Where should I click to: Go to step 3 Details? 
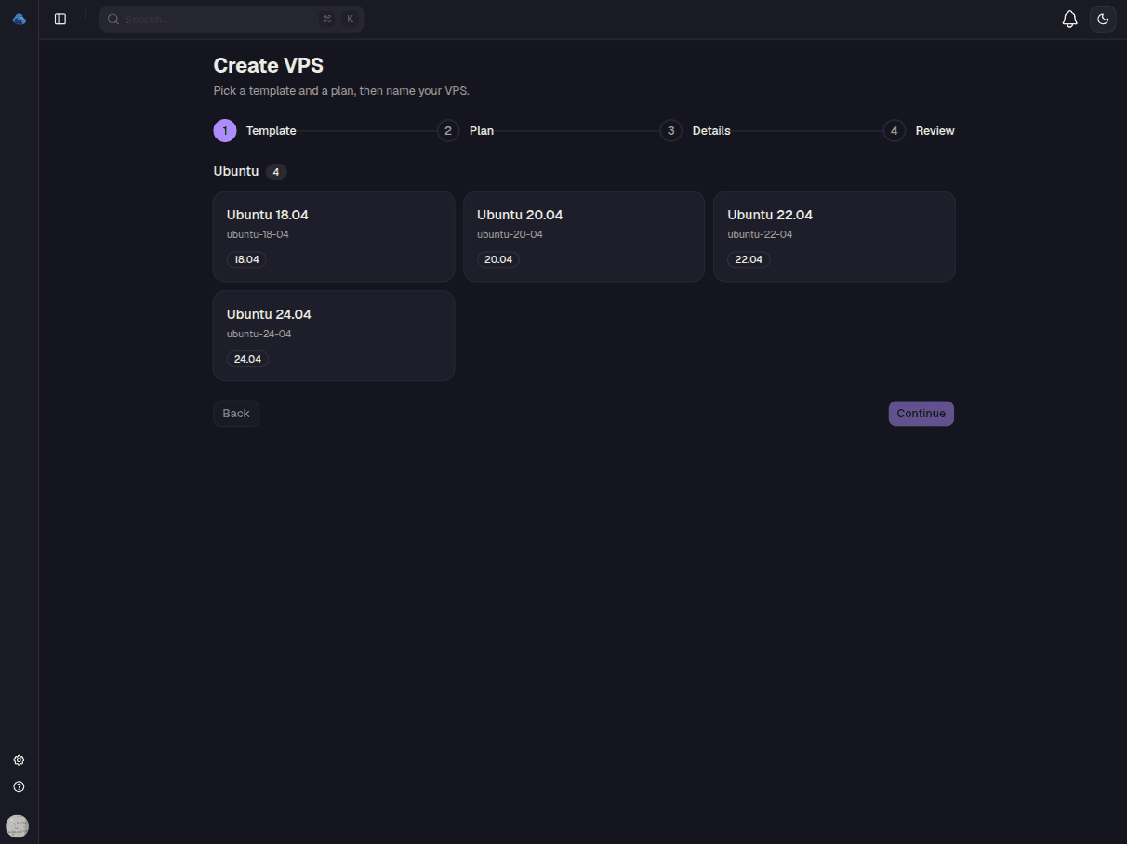point(695,131)
